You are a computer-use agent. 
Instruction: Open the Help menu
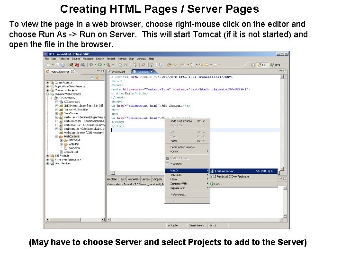pyautogui.click(x=152, y=59)
